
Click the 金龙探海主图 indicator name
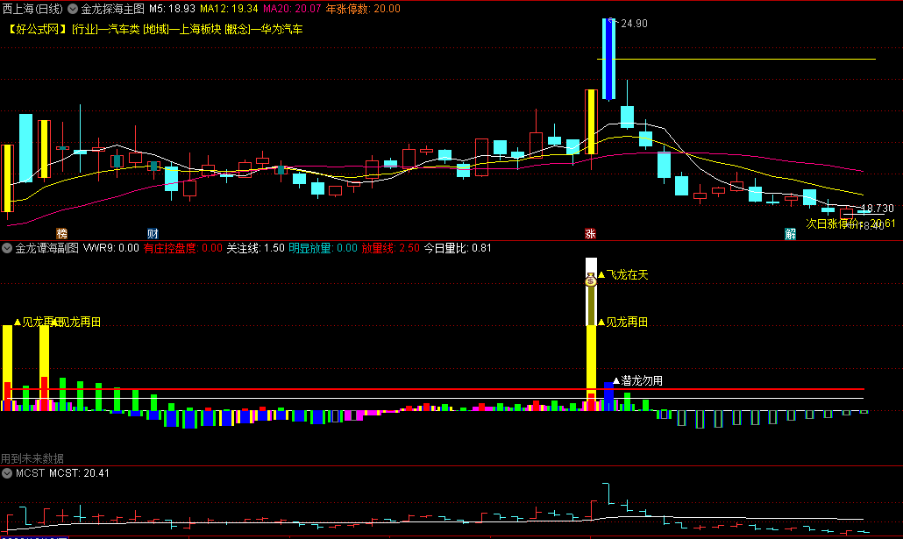[112, 10]
